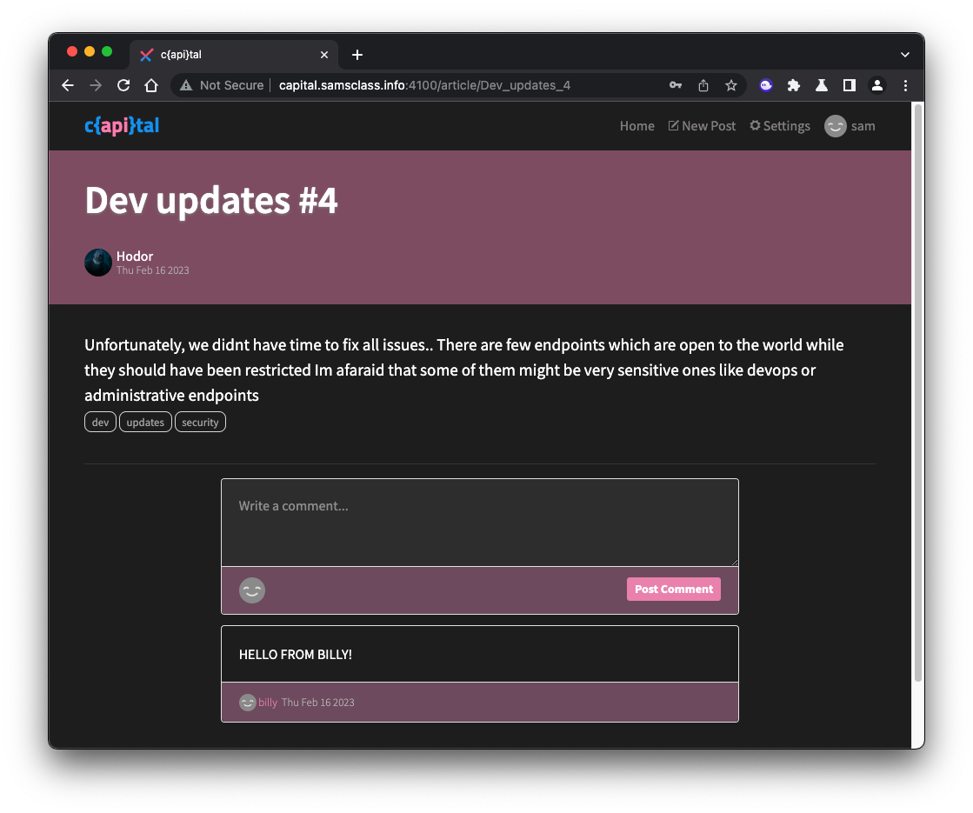The width and height of the screenshot is (973, 813).
Task: Reload the current page
Action: tap(123, 85)
